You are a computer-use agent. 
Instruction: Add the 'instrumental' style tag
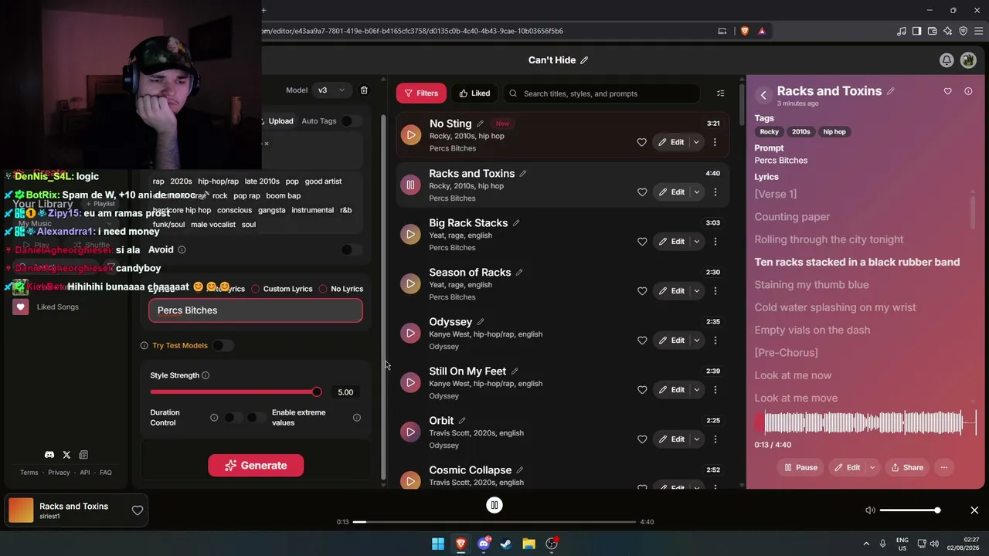(312, 210)
